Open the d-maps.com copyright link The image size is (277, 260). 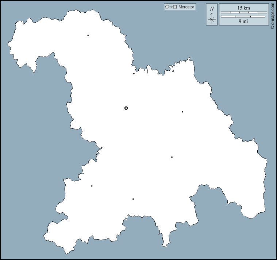point(273,16)
